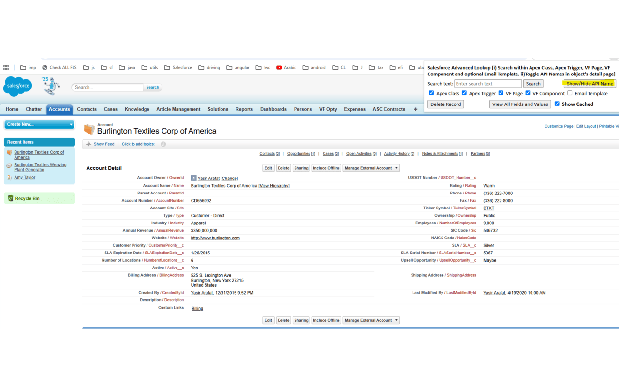
Task: Open the Show Feed chat icon
Action: coord(89,144)
